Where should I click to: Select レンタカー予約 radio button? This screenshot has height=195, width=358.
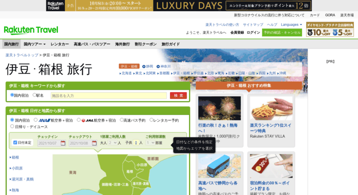(151, 120)
